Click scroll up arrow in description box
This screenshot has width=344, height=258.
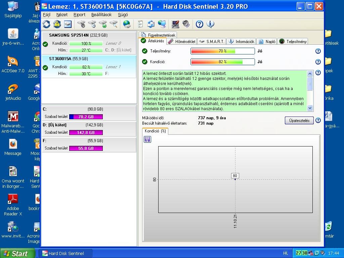tap(310, 74)
